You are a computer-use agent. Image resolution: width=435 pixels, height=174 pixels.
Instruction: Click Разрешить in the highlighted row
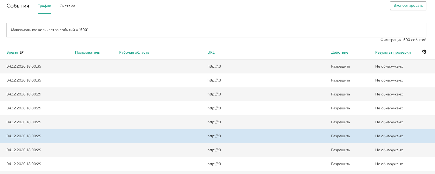(340, 136)
